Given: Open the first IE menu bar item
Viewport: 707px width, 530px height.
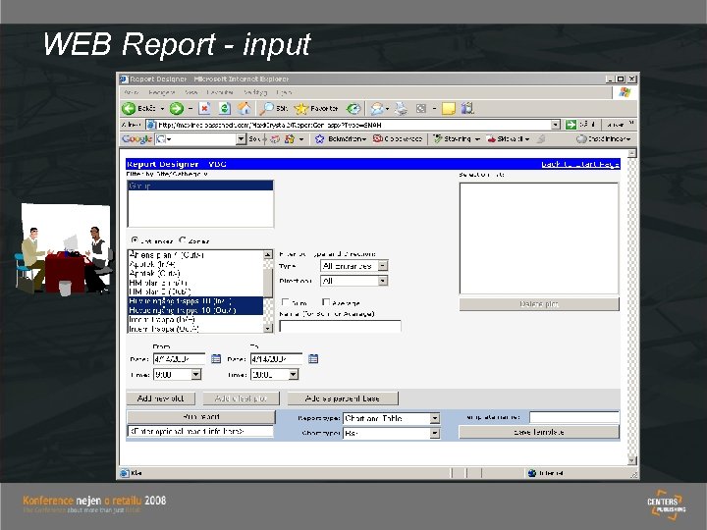Looking at the screenshot, I should [132, 92].
